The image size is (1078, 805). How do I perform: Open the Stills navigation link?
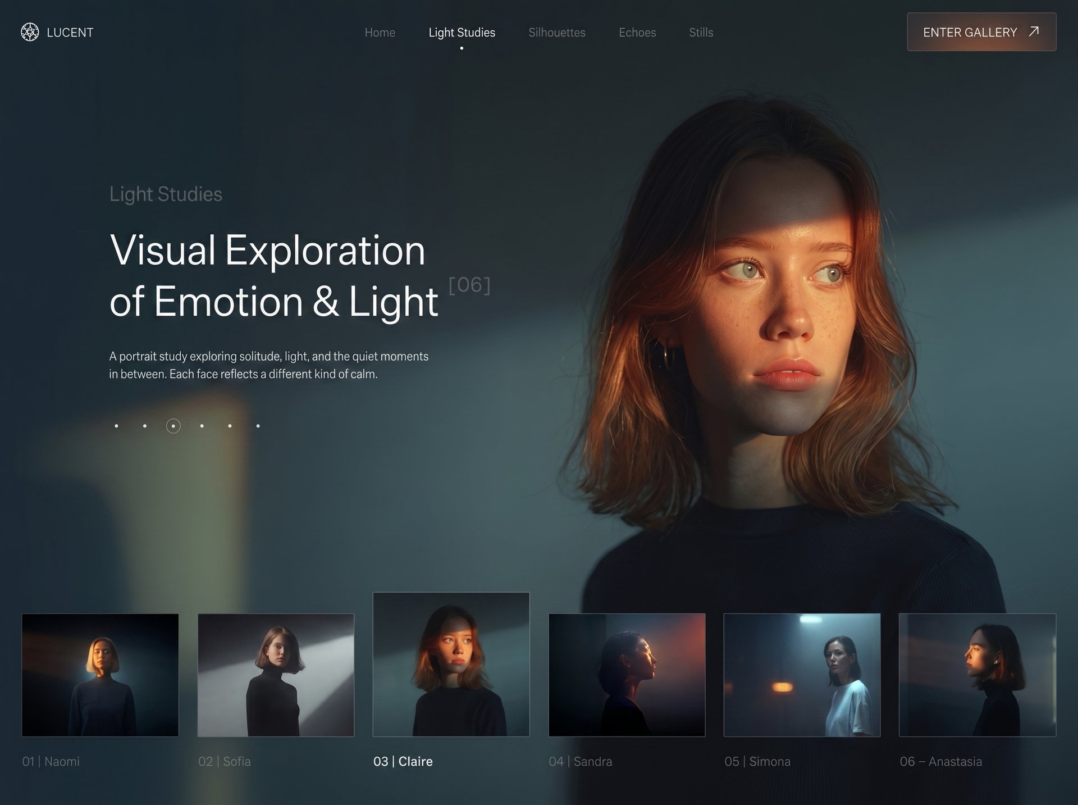click(x=701, y=33)
